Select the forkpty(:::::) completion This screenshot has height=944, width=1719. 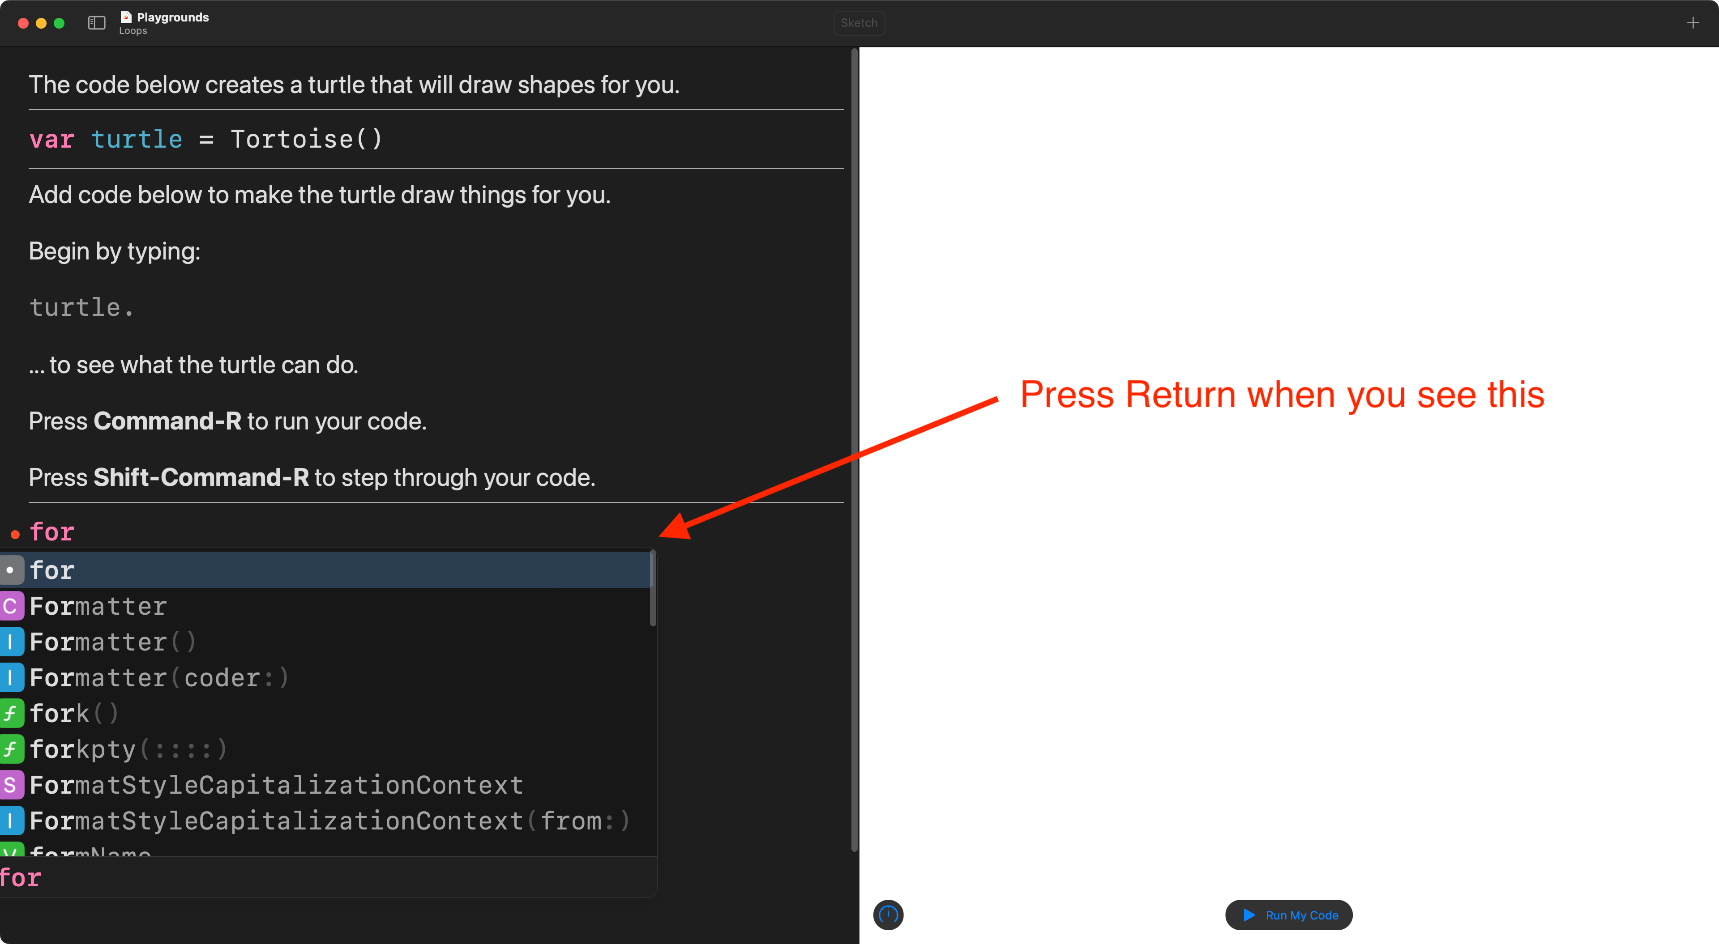129,749
